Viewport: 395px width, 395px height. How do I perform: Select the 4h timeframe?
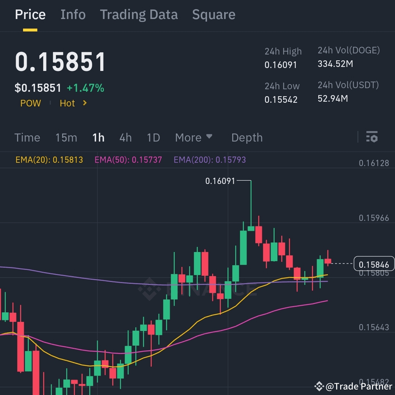(x=125, y=138)
